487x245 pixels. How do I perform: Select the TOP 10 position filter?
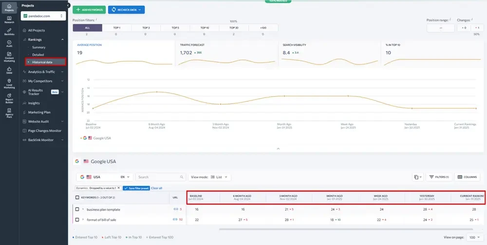(205, 28)
